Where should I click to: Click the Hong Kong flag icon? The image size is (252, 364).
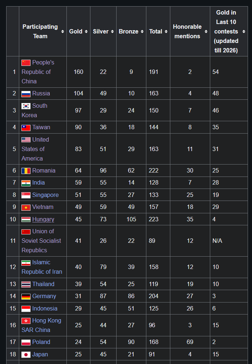(x=26, y=321)
